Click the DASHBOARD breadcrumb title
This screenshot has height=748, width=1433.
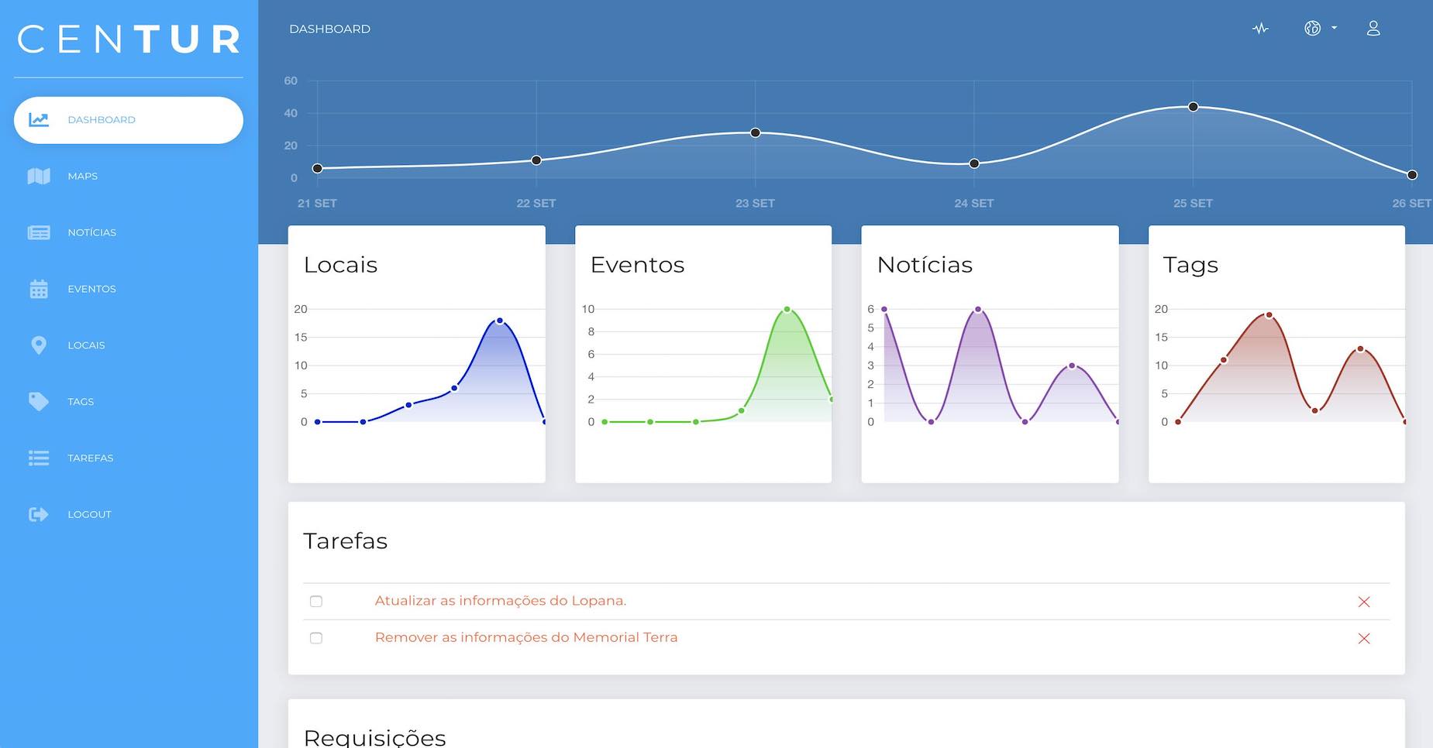coord(329,29)
